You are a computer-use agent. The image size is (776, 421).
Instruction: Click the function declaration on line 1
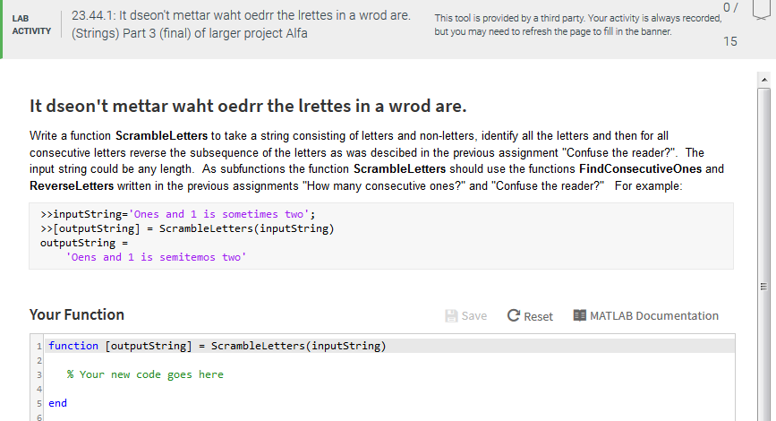(217, 346)
